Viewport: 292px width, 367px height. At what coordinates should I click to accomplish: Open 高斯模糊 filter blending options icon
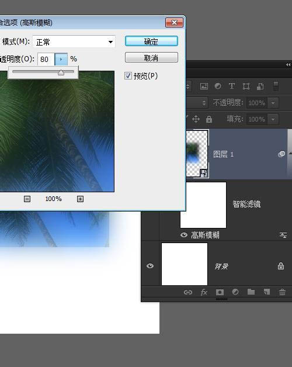point(283,235)
